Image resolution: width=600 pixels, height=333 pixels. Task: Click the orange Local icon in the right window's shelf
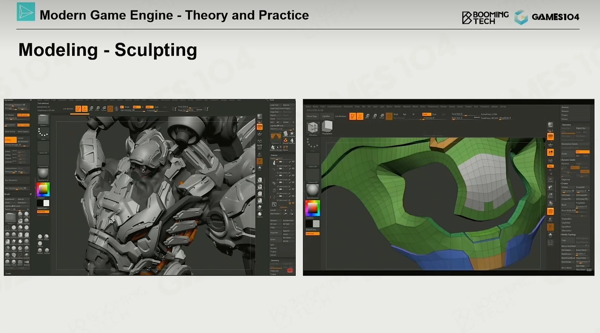tap(550, 152)
